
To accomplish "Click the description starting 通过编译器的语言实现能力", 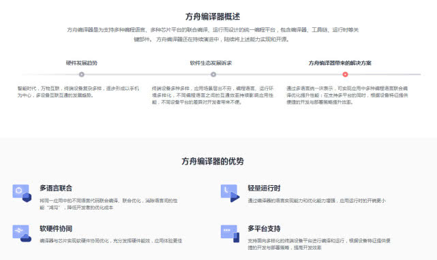I will tap(316, 200).
